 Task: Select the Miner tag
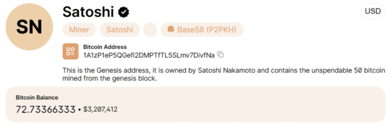79,30
